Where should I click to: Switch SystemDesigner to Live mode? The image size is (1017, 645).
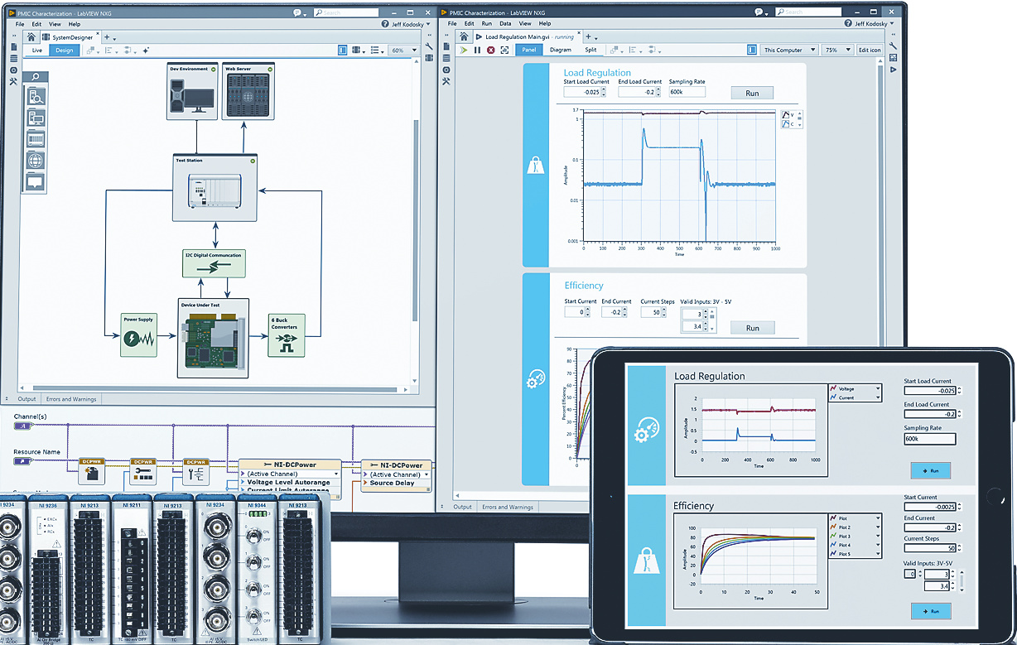click(x=37, y=51)
